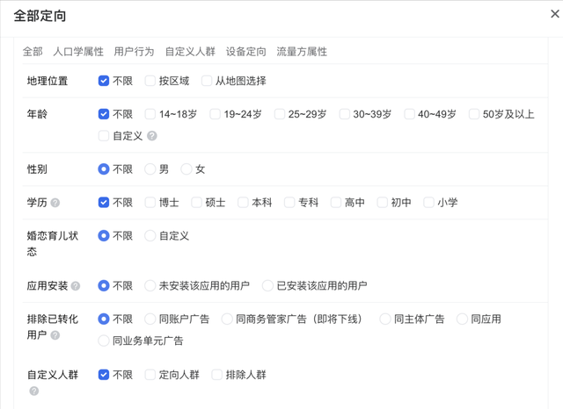The image size is (563, 409).
Task: Check 定向人群 option
Action: 150,375
